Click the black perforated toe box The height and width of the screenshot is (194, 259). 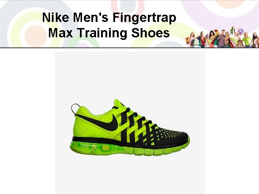coord(172,136)
